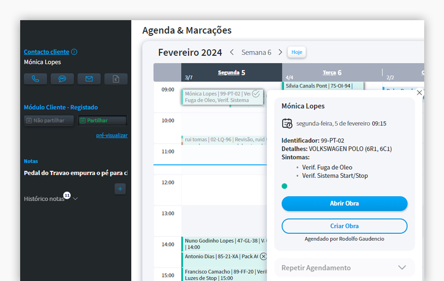Click Verif. Fuga de Oleo symptom

click(327, 167)
